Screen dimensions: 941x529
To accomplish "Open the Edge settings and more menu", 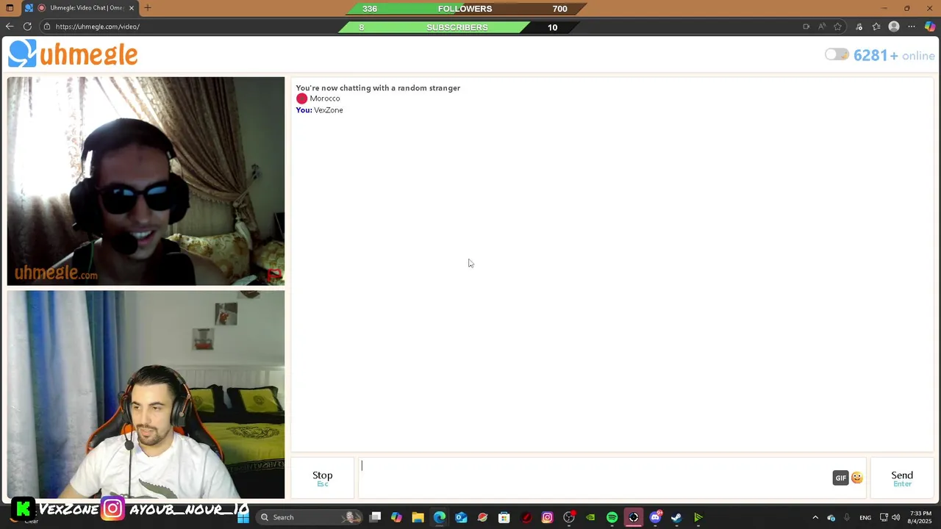I will [x=912, y=26].
